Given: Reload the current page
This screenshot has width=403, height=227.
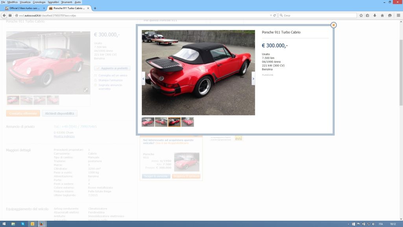Looking at the screenshot, I should click(x=274, y=15).
